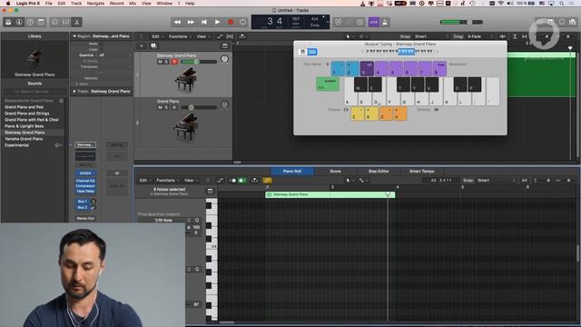Adjust the Grand Piano track volume slider

199,107
